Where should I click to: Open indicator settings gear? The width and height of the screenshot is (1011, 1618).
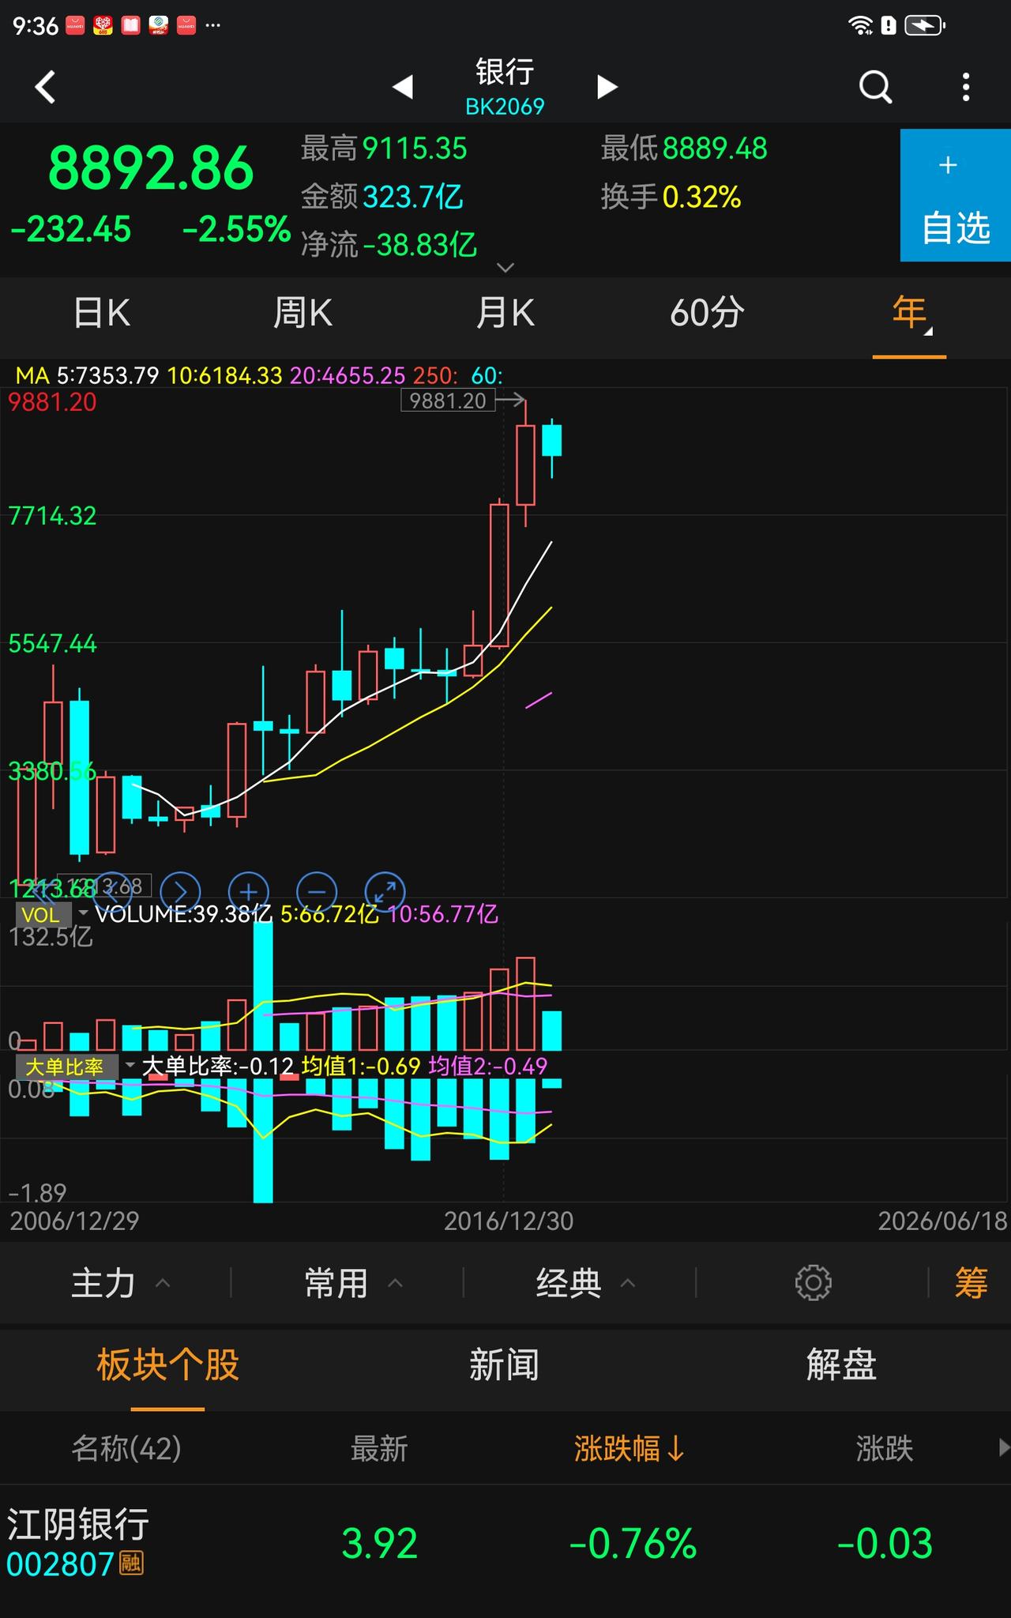coord(813,1283)
